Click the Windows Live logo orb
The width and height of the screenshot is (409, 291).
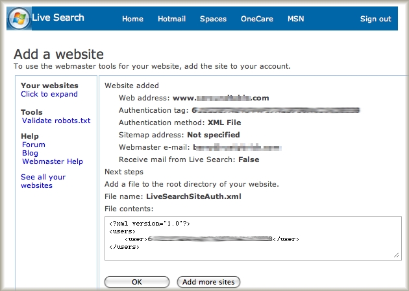click(19, 19)
